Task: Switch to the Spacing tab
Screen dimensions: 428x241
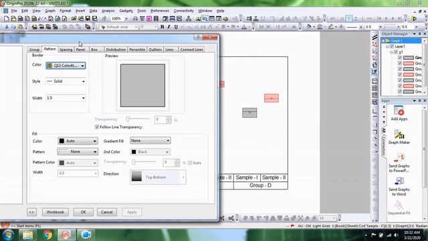Action: pyautogui.click(x=66, y=50)
